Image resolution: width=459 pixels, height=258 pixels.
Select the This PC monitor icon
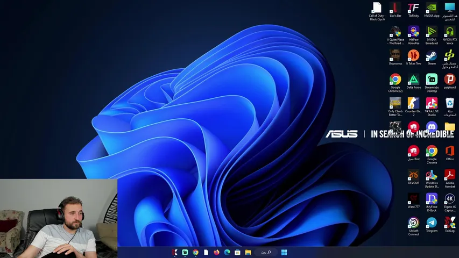[x=450, y=11]
